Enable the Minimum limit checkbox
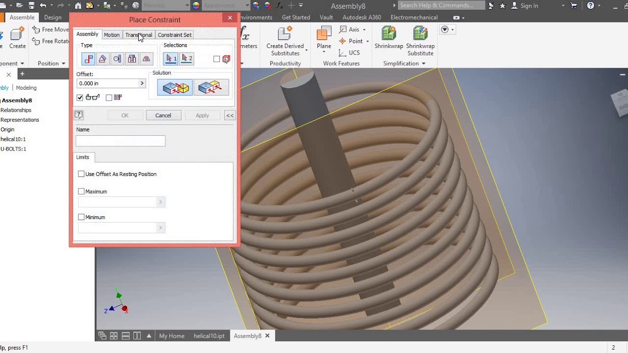This screenshot has width=628, height=353. pos(81,217)
